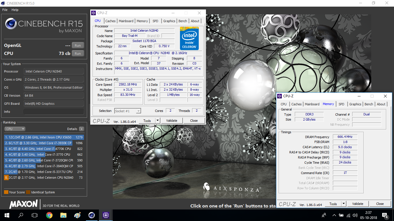This screenshot has width=394, height=221.
Task: Open the Paint app on taskbar
Action: coord(77,215)
